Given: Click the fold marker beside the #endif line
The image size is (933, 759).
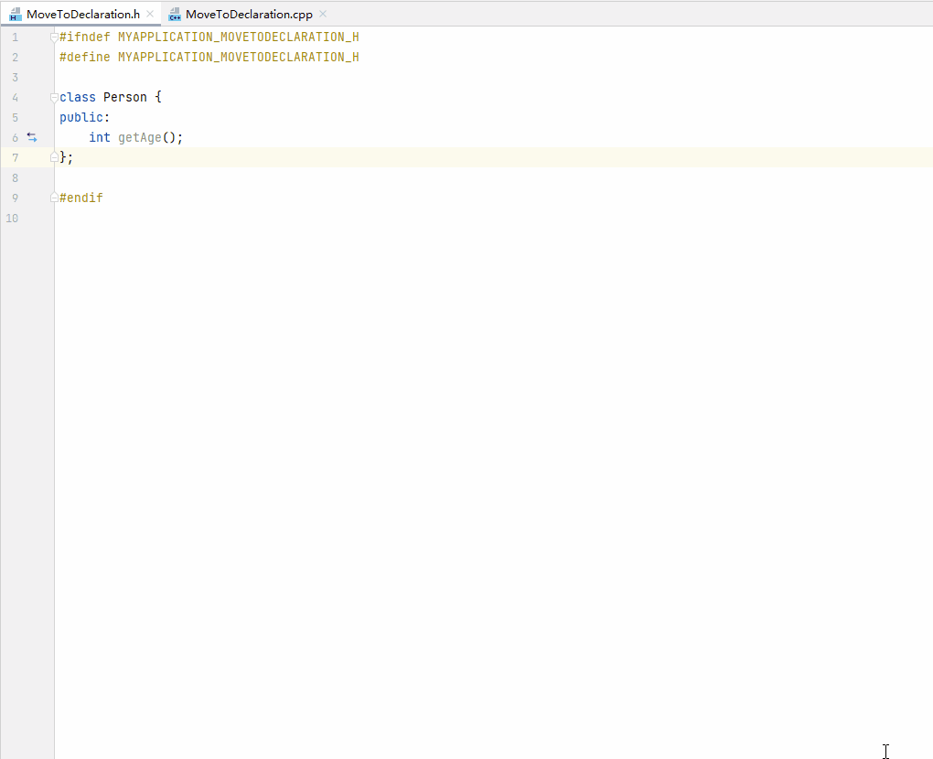Looking at the screenshot, I should (x=53, y=198).
